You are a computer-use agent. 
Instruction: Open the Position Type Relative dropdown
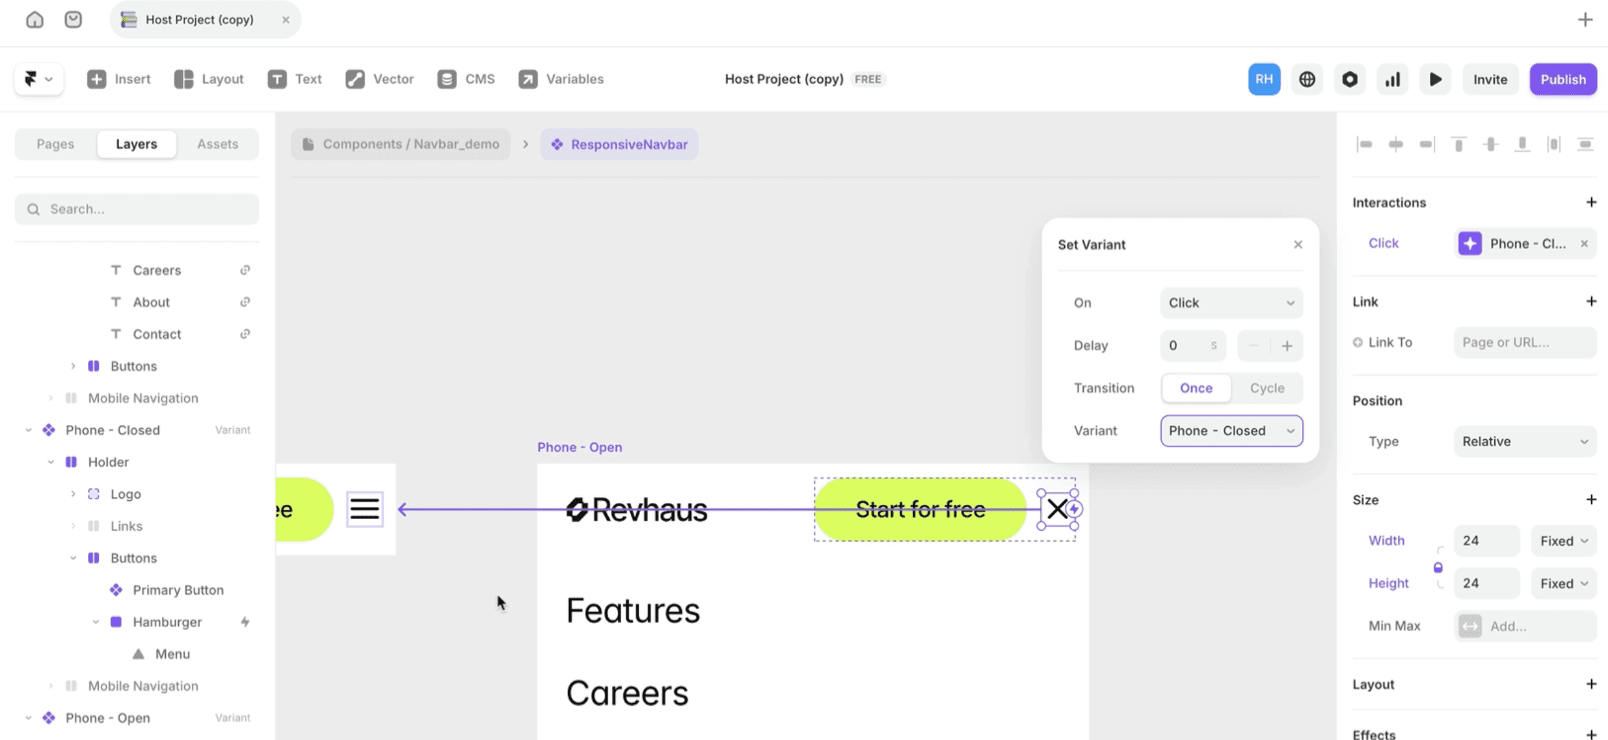(x=1525, y=442)
